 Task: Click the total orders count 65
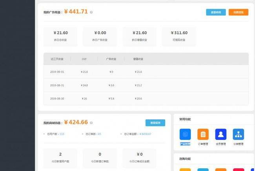point(100,134)
